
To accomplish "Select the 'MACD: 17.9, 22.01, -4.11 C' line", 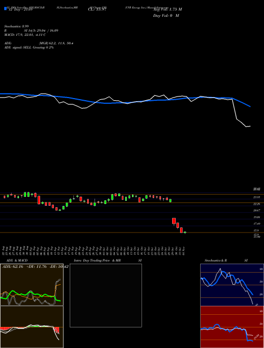I will click(x=25, y=35).
